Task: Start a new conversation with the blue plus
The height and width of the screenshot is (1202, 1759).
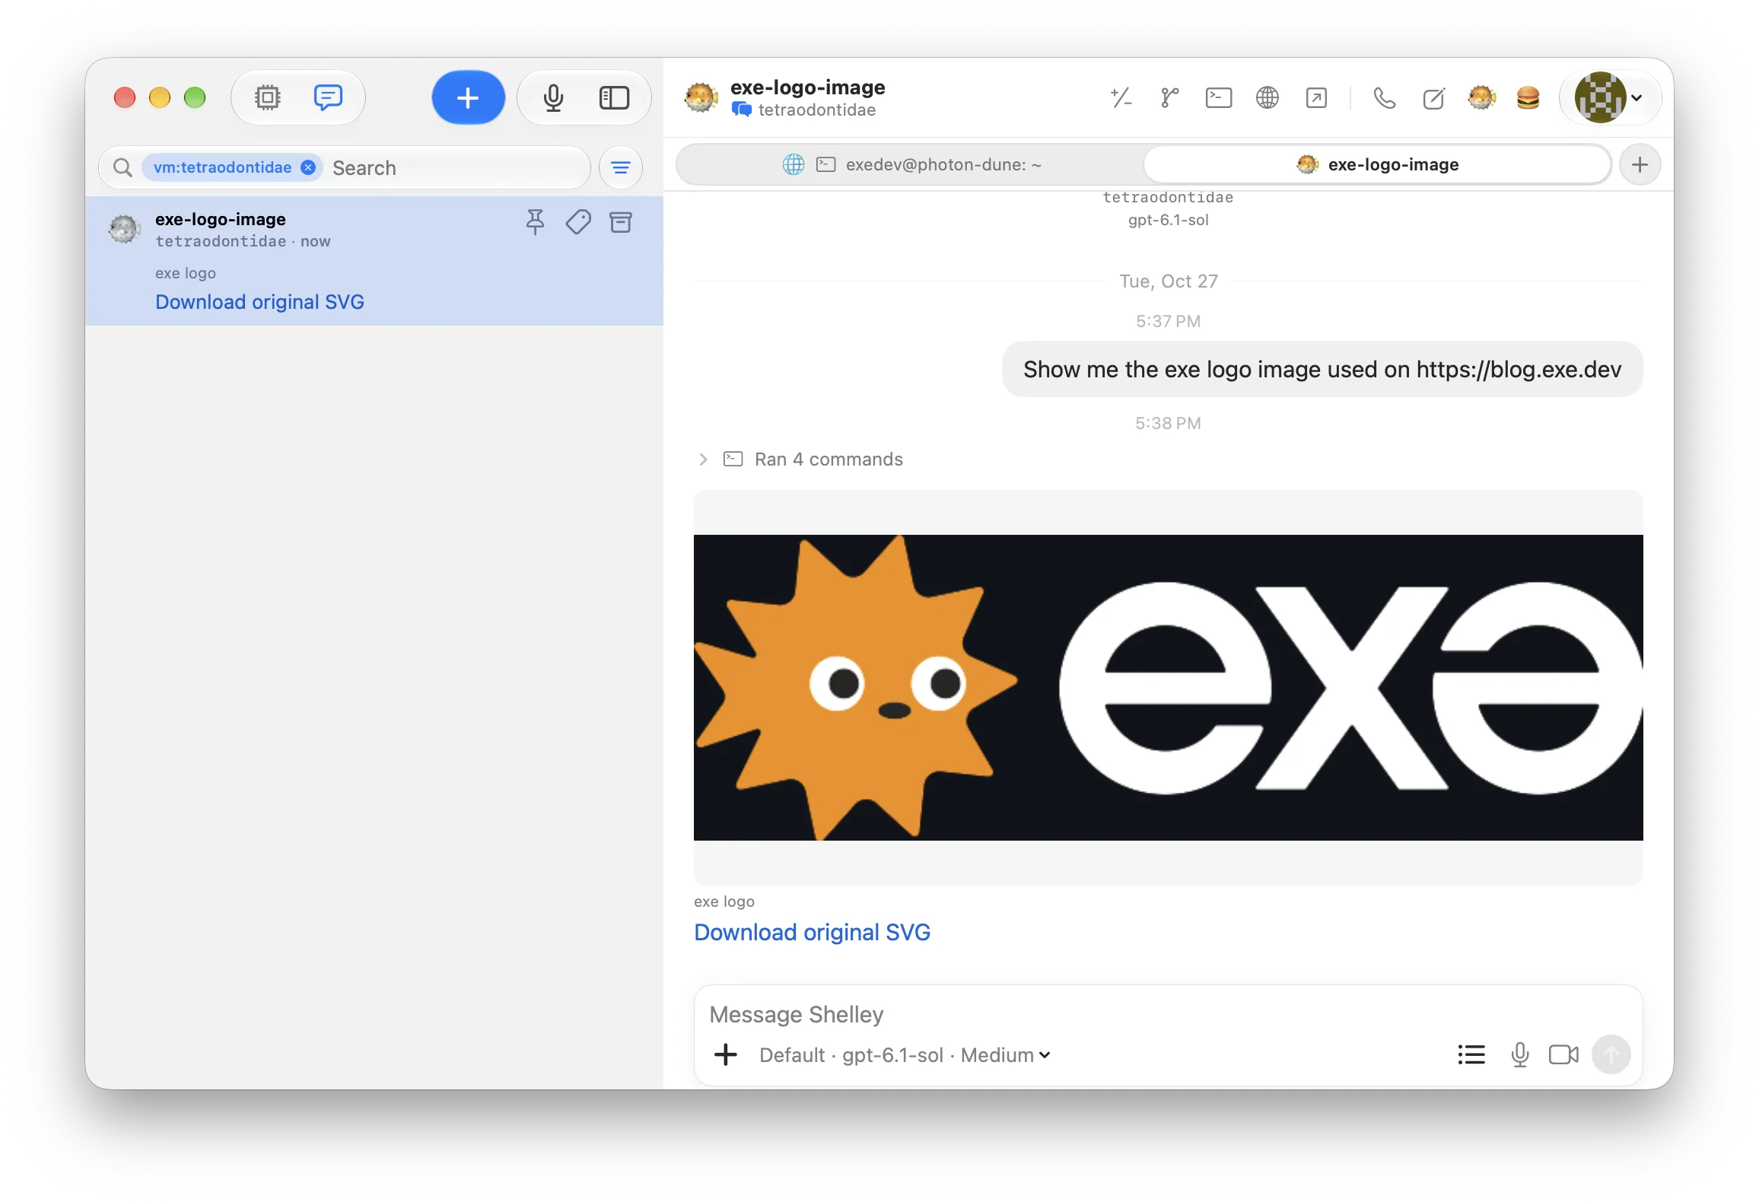Action: point(468,97)
